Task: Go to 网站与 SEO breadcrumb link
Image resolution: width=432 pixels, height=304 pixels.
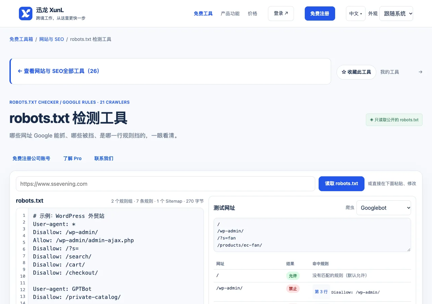Action: (x=52, y=39)
